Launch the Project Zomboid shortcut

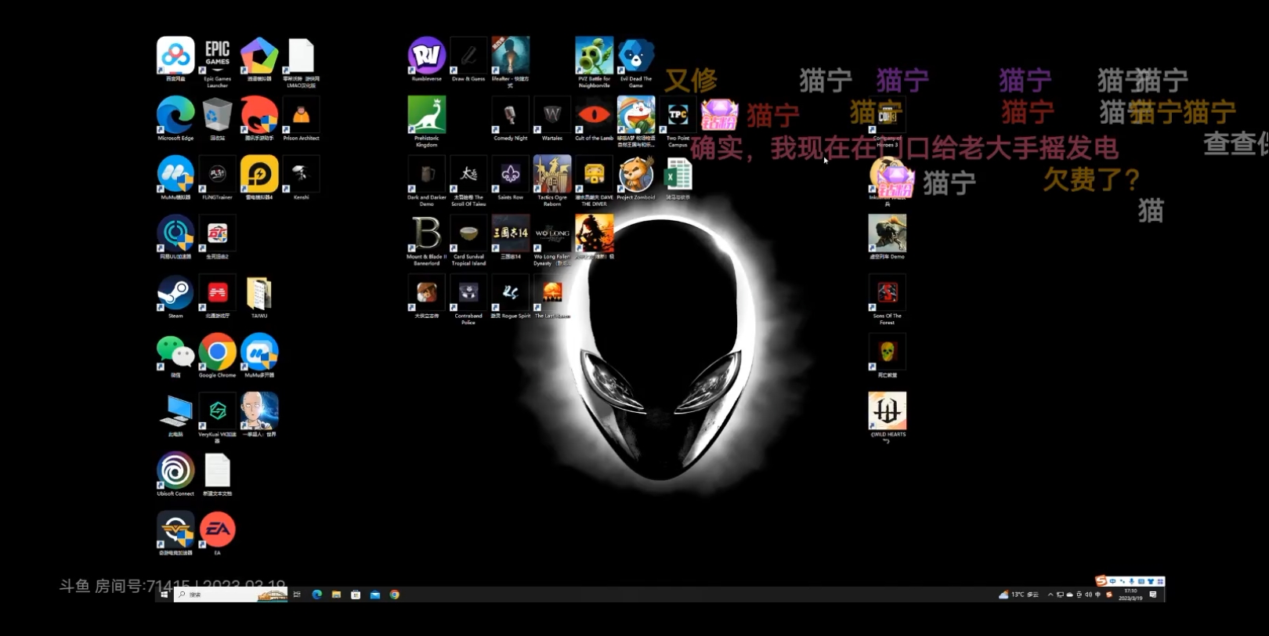(636, 178)
